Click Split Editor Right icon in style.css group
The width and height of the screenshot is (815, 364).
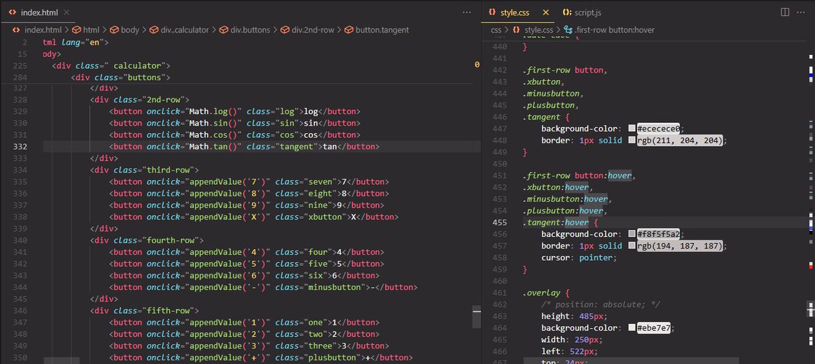(x=784, y=12)
